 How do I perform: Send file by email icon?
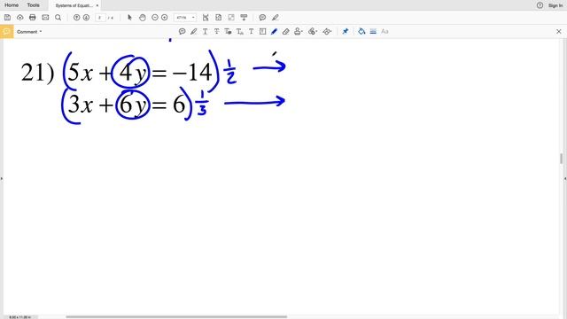coord(45,18)
